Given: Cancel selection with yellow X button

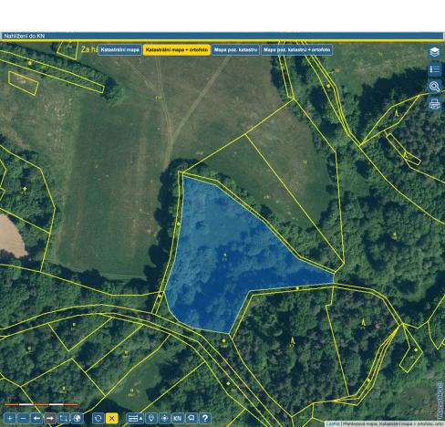Looking at the screenshot, I should click(x=111, y=419).
